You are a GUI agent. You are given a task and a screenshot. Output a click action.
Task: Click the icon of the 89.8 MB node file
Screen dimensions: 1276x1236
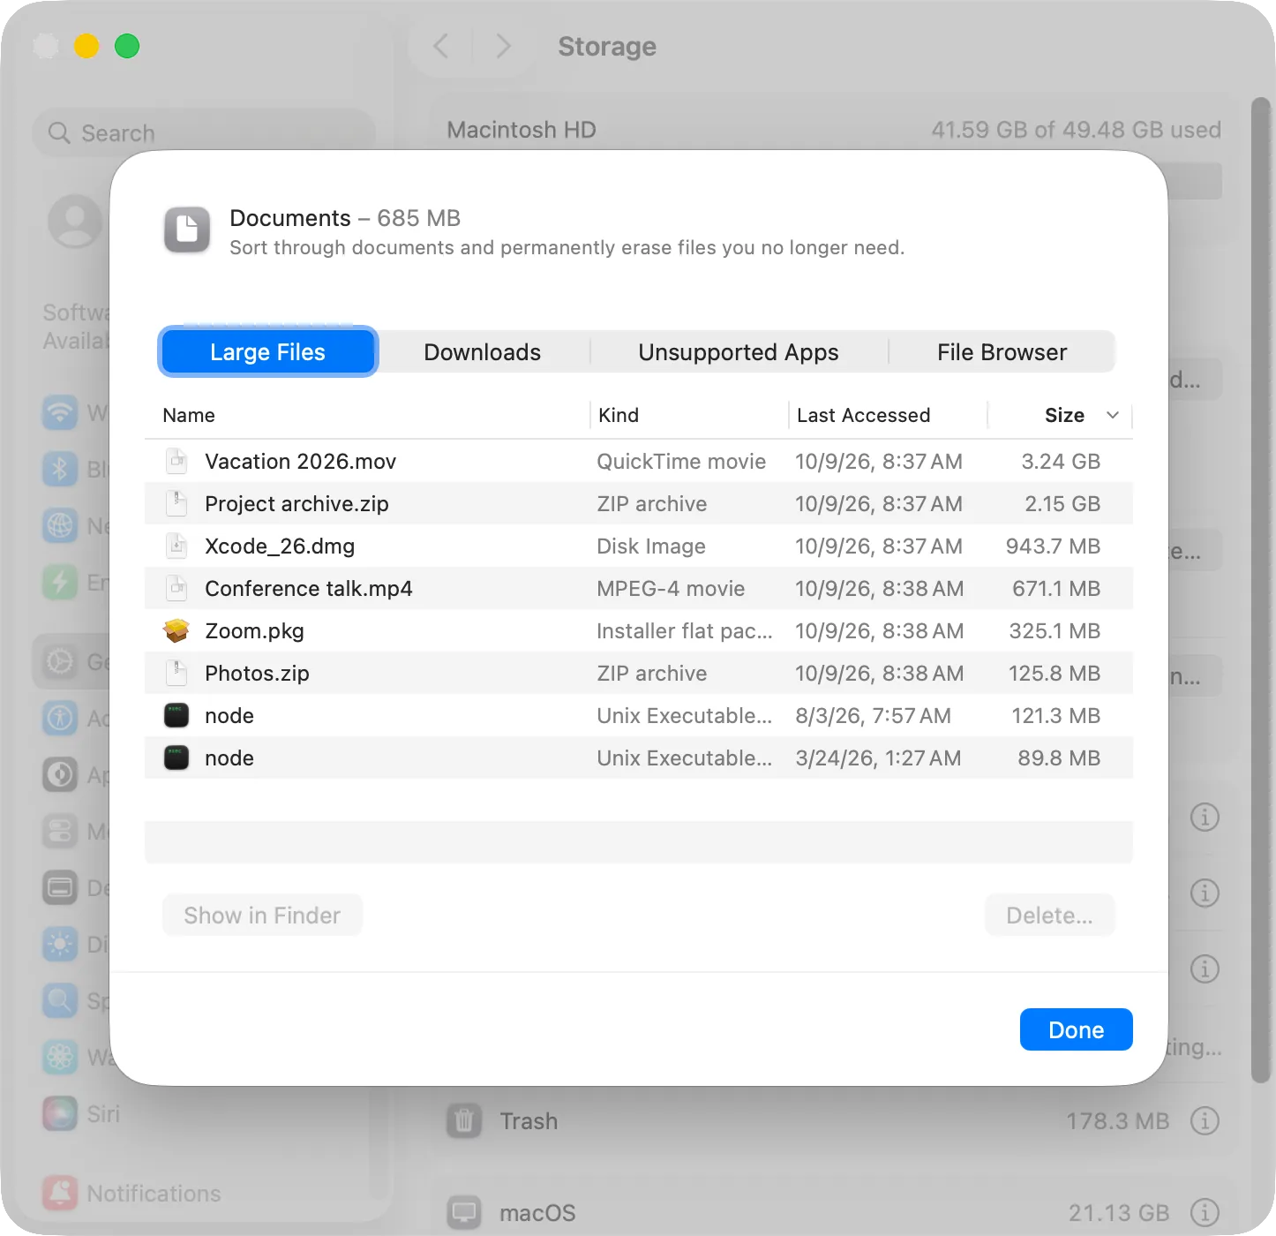coord(176,757)
